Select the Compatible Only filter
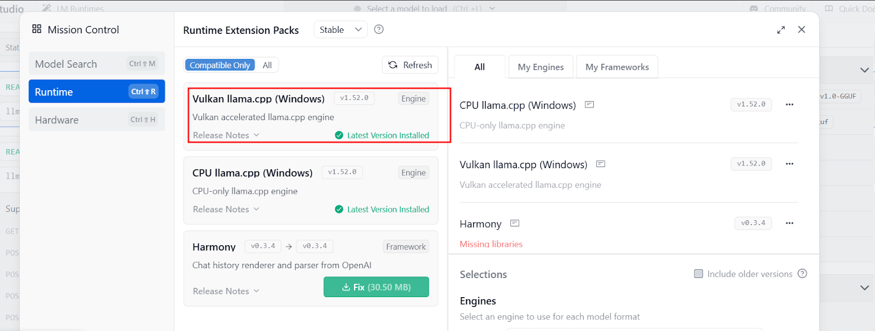The image size is (875, 331). [x=220, y=65]
